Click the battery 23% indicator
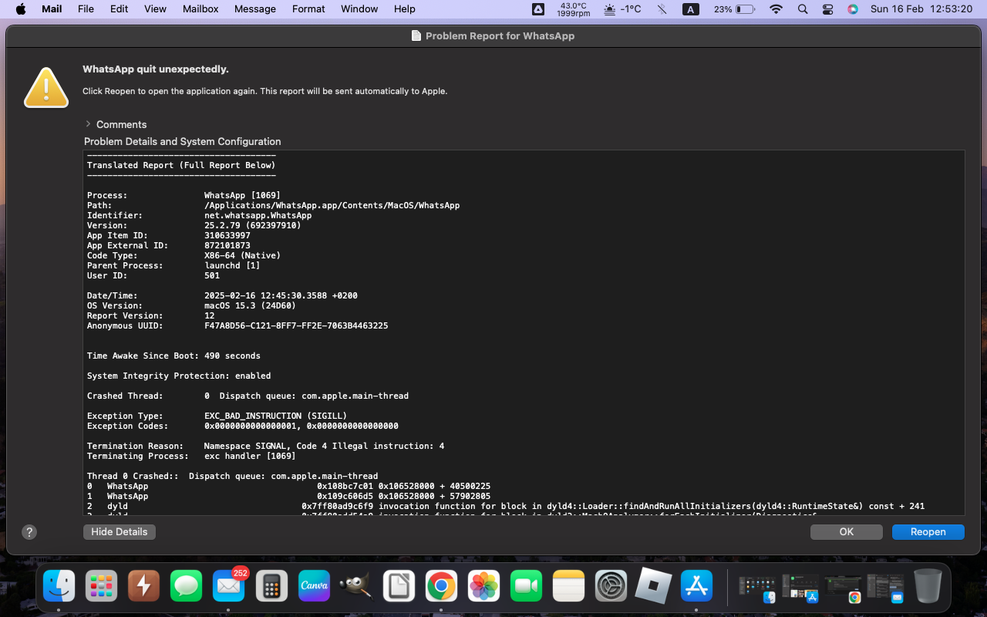The height and width of the screenshot is (617, 987). point(734,9)
